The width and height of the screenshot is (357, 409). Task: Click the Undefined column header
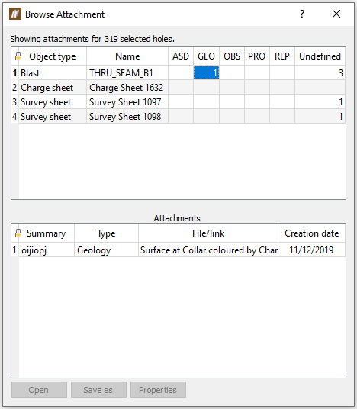click(x=320, y=56)
